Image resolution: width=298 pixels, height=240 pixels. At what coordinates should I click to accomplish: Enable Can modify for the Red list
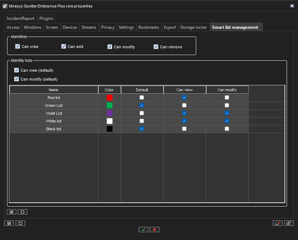pyautogui.click(x=227, y=98)
